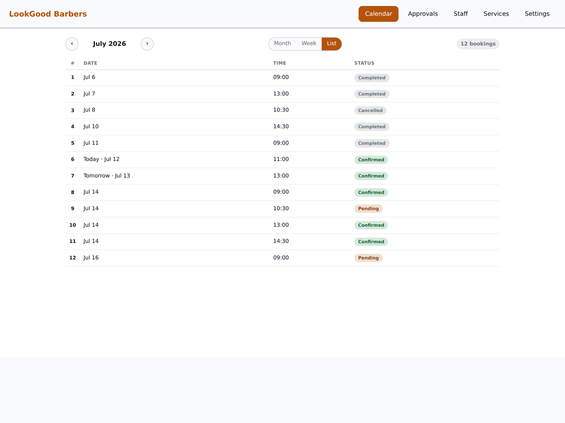Screen dimensions: 565x423
Task: Open the Calendar nav item
Action: coord(379,14)
